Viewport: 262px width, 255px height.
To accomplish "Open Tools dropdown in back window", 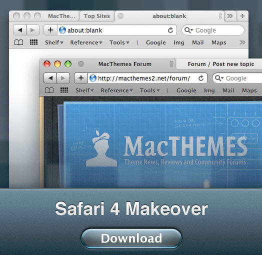I will click(119, 42).
